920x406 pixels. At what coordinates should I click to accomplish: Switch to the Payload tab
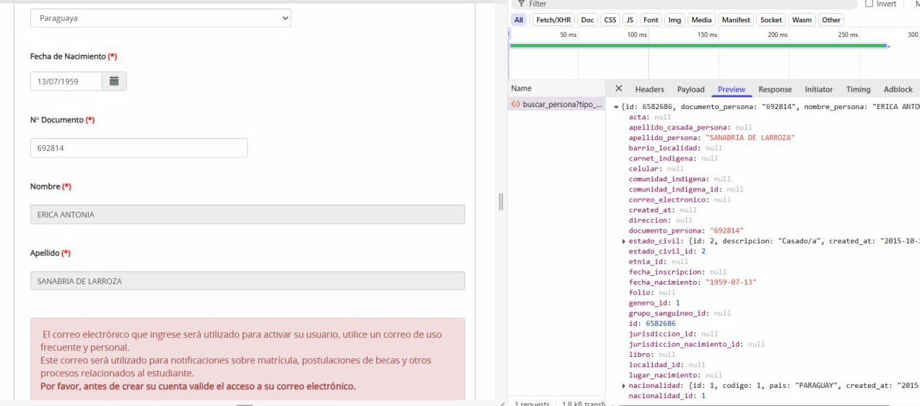coord(690,90)
